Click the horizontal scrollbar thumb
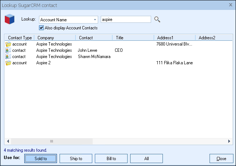The width and height of the screenshot is (236, 166). point(51,141)
